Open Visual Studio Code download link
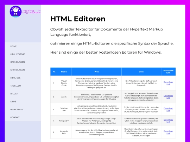190x142 pixels. 168,83
